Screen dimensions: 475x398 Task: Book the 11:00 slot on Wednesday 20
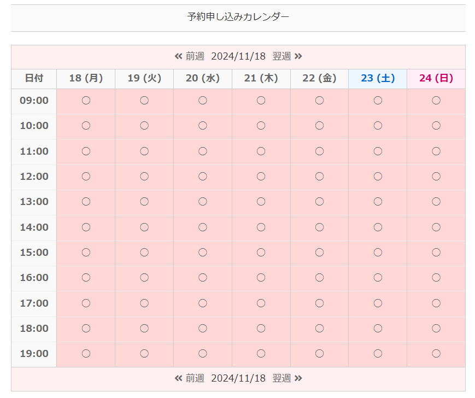(x=203, y=151)
